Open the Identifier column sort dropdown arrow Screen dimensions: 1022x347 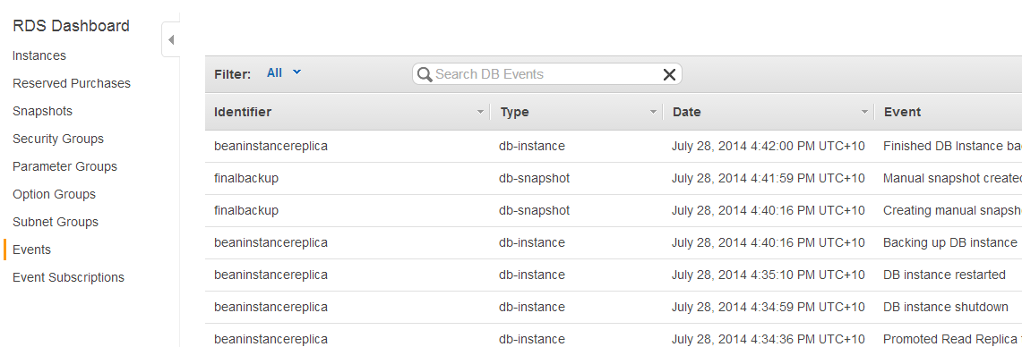[x=481, y=112]
